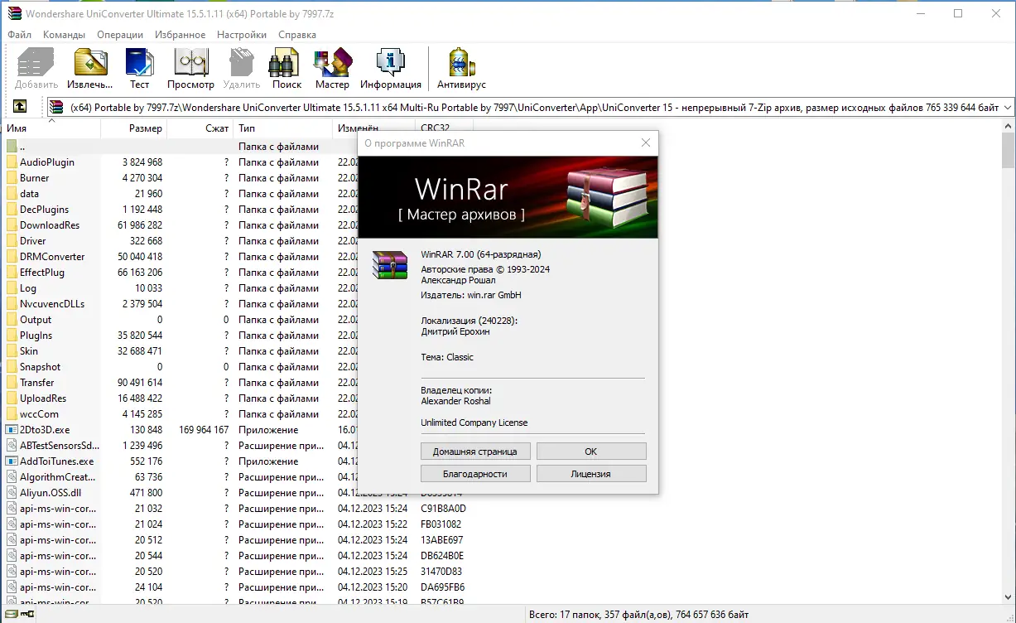Click the Transfer folder icon
The height and width of the screenshot is (623, 1016).
click(x=12, y=383)
